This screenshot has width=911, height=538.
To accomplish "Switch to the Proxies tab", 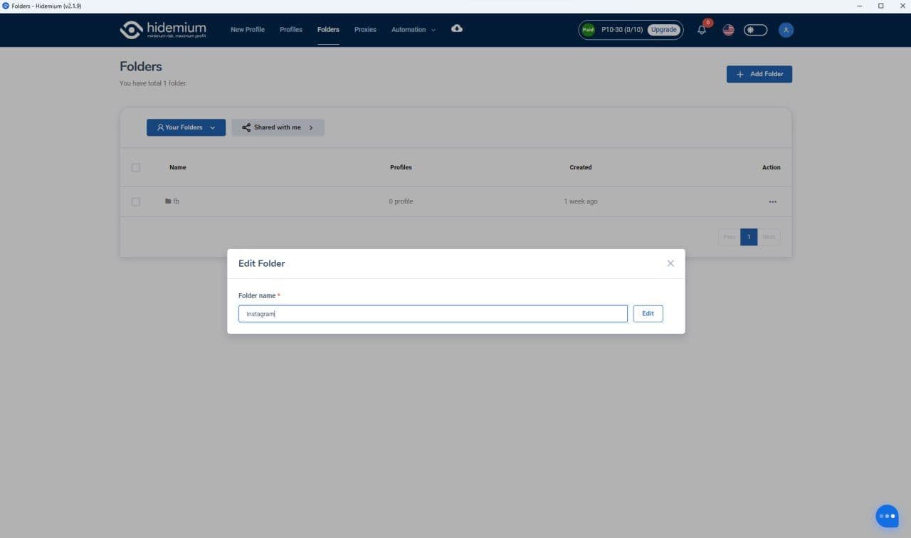I will (x=365, y=30).
